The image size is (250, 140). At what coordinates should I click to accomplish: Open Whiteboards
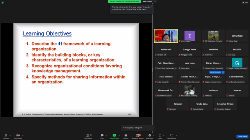click(x=172, y=136)
